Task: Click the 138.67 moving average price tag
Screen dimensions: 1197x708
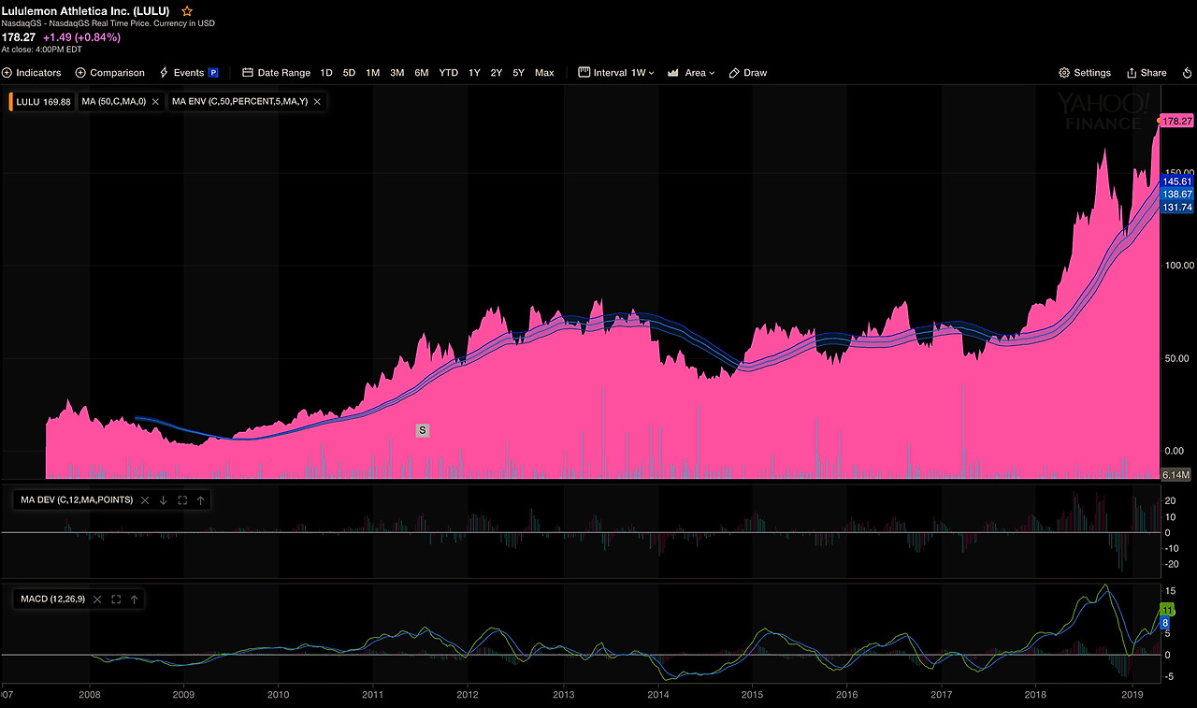Action: pyautogui.click(x=1176, y=194)
